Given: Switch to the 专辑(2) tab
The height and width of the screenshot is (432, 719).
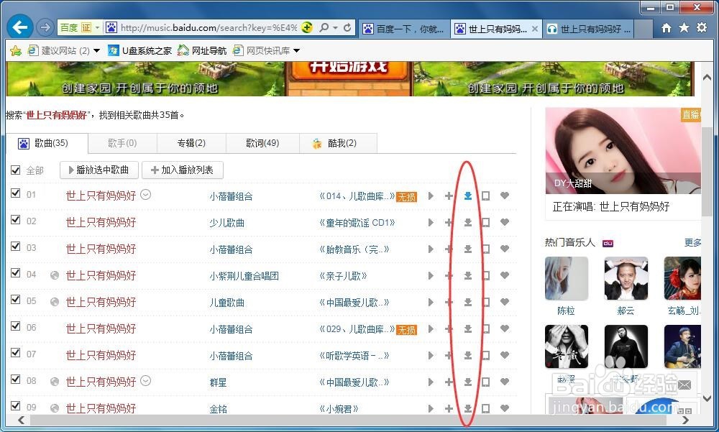Looking at the screenshot, I should tap(192, 143).
